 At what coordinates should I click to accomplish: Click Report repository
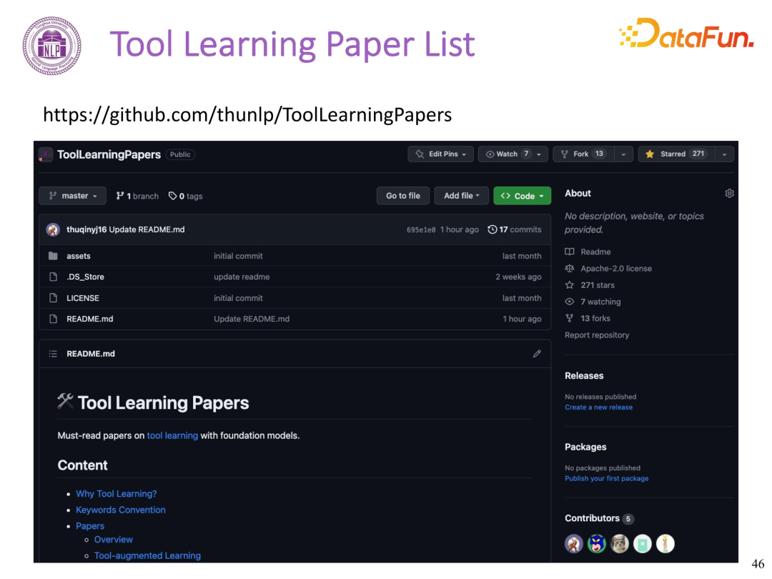click(597, 335)
